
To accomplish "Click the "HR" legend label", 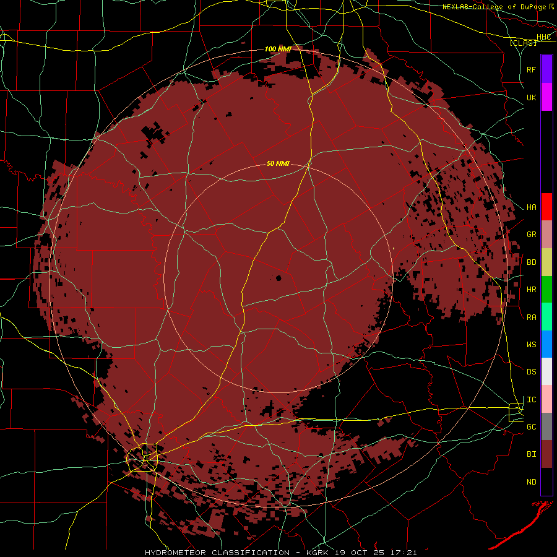I will point(531,290).
